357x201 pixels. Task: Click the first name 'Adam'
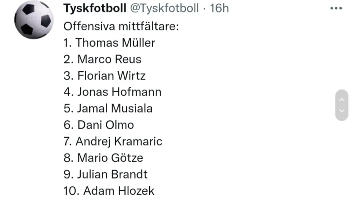tap(99, 191)
